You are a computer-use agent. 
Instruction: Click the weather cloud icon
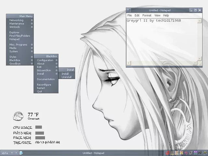tap(18, 116)
